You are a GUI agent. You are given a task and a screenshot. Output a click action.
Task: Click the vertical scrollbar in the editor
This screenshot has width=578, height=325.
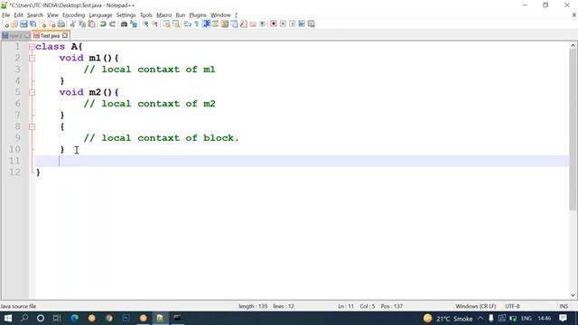573,129
